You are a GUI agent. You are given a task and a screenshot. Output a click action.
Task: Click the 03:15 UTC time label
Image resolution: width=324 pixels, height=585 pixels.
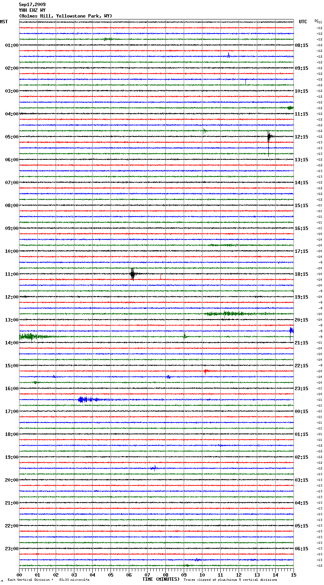[x=302, y=480]
